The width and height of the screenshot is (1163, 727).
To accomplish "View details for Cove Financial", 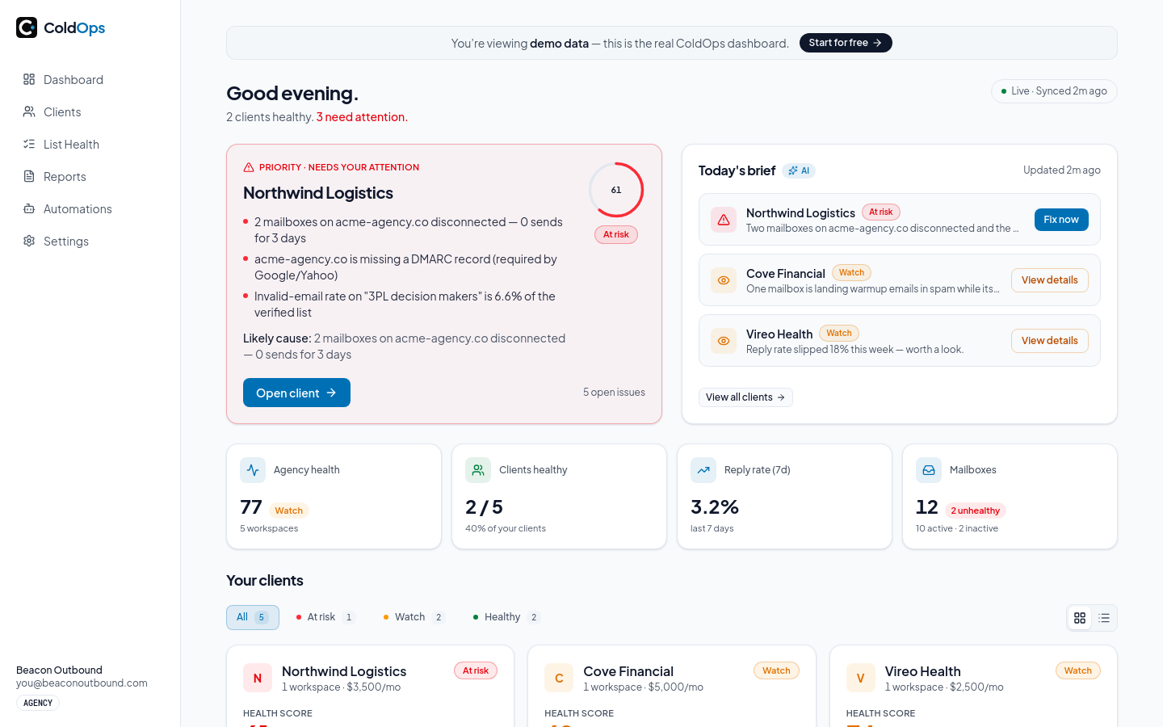I will pyautogui.click(x=1049, y=280).
